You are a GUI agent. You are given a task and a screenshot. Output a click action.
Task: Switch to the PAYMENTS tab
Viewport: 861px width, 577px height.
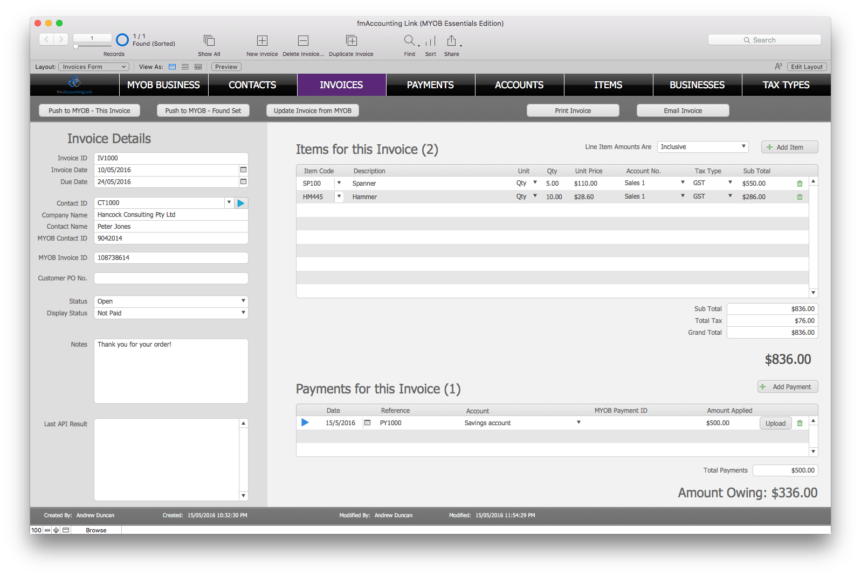(x=430, y=85)
